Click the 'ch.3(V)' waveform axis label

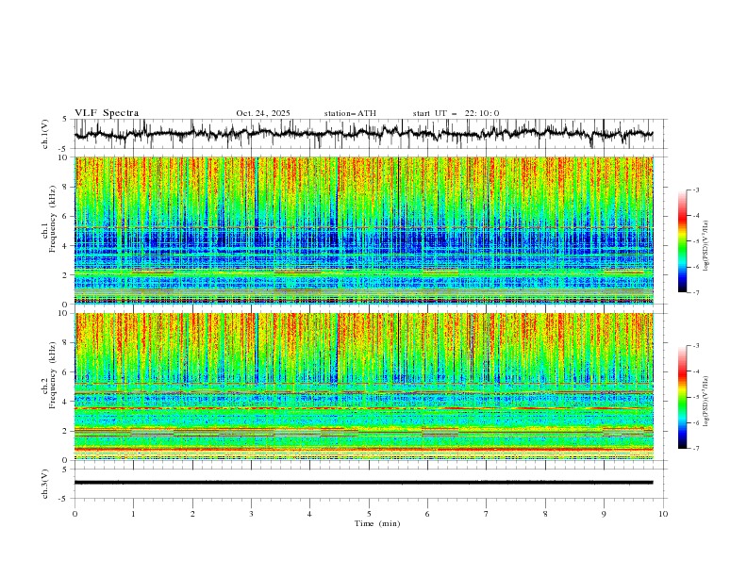(x=45, y=484)
